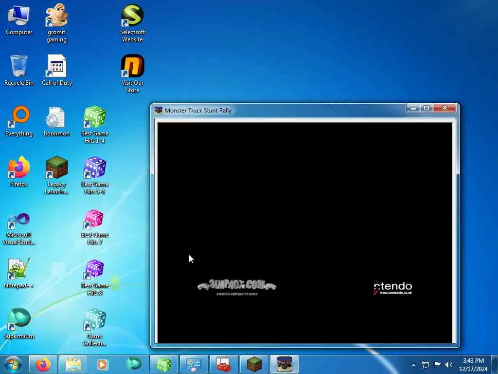Launch Firefox from the taskbar
Image resolution: width=498 pixels, height=374 pixels.
43,364
